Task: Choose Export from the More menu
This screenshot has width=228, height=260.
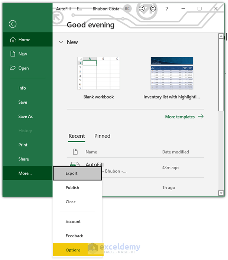Action: (78, 173)
